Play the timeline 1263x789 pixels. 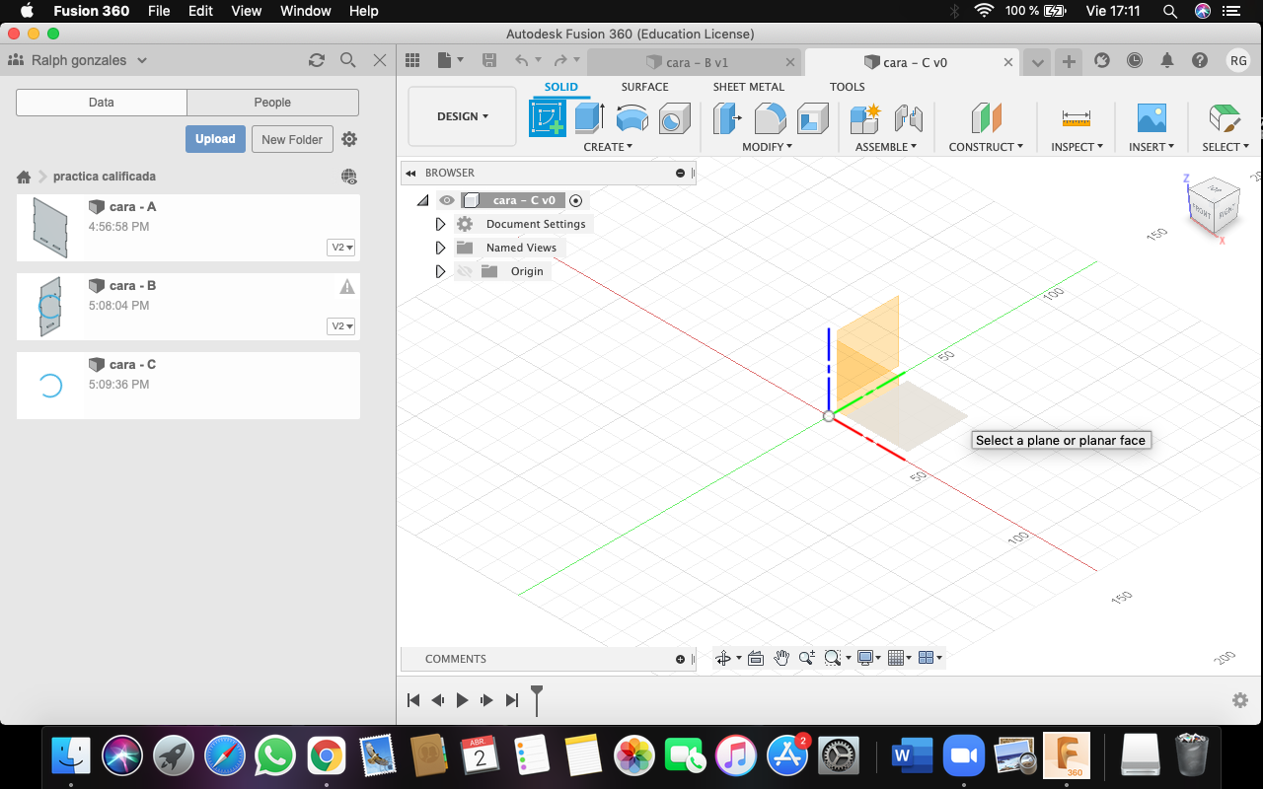pyautogui.click(x=462, y=700)
